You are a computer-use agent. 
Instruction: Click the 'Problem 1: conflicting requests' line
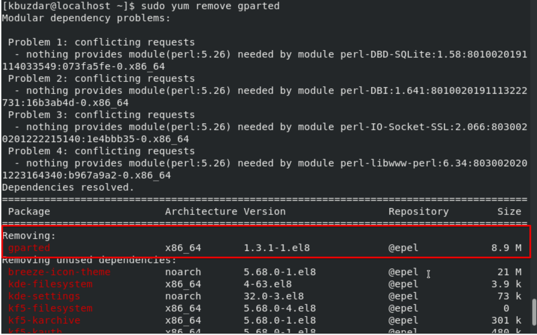tap(102, 43)
